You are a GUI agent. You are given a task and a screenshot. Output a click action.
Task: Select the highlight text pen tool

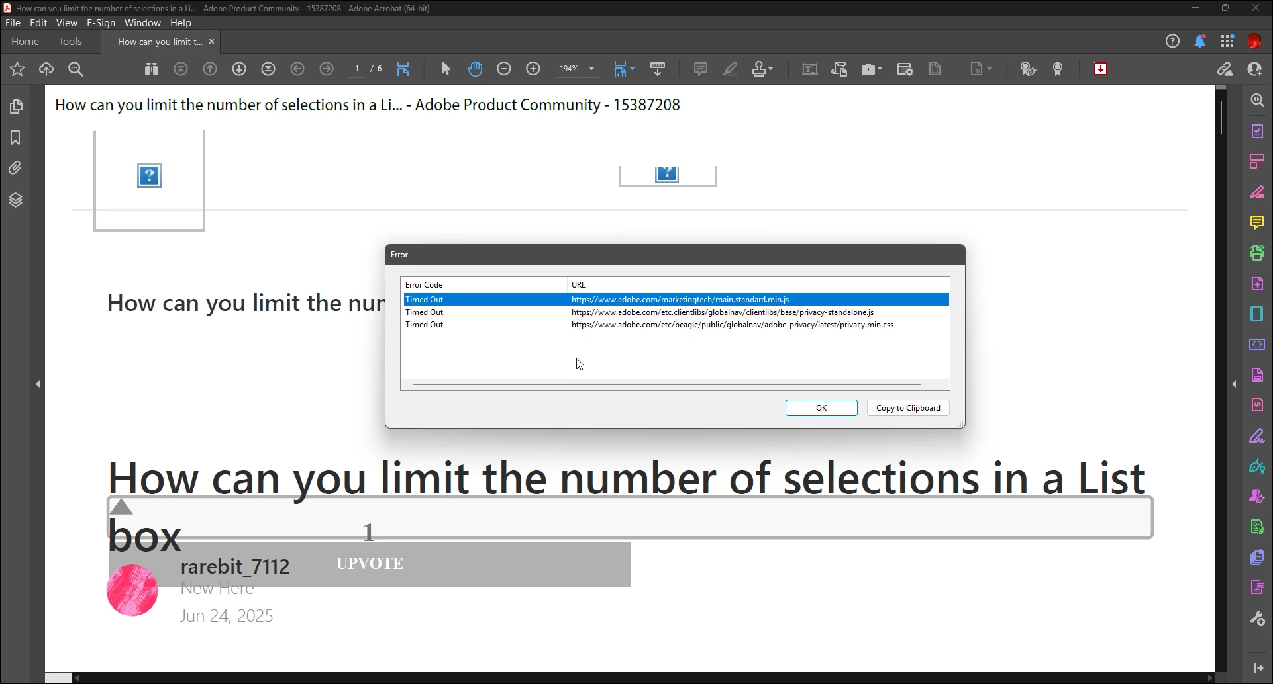730,69
